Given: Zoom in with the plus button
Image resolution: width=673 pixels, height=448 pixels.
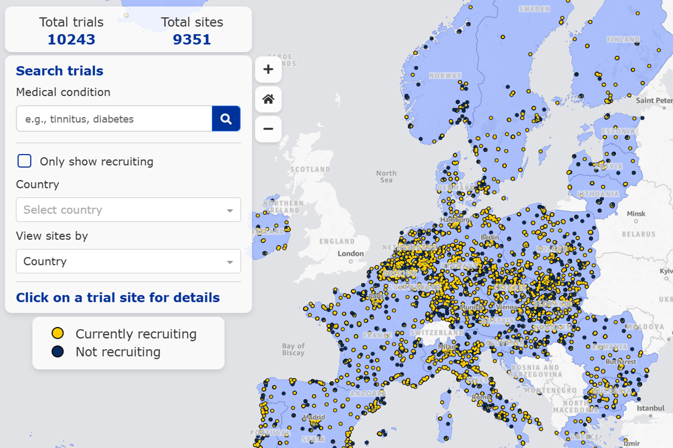Looking at the screenshot, I should [268, 69].
